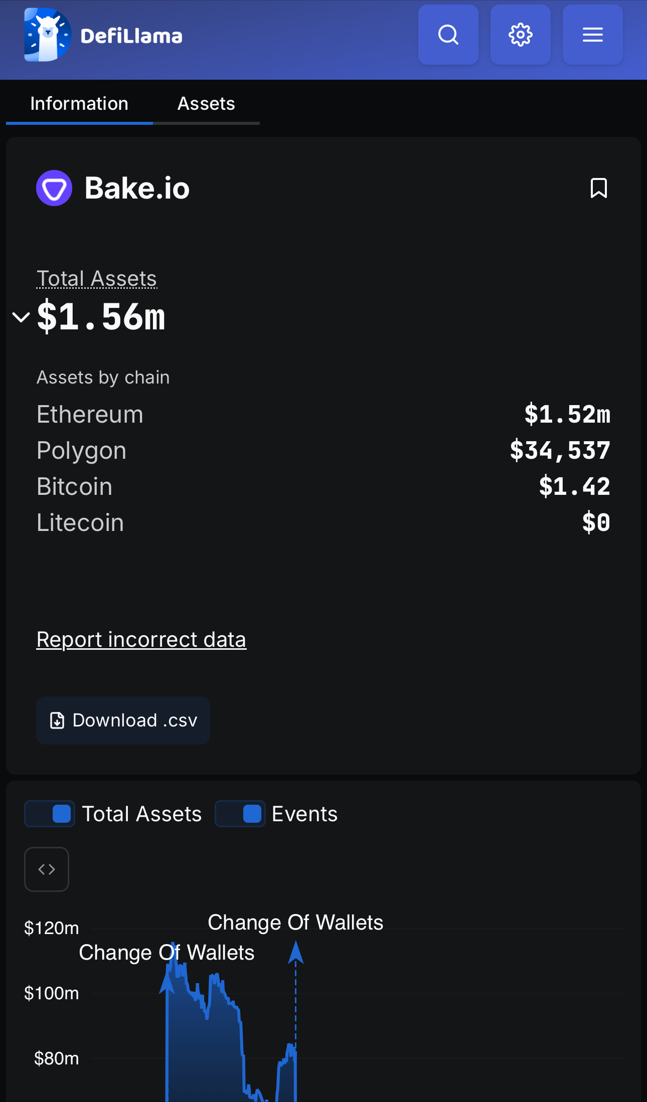Image resolution: width=647 pixels, height=1102 pixels.
Task: Open the search icon in header
Action: click(x=448, y=35)
